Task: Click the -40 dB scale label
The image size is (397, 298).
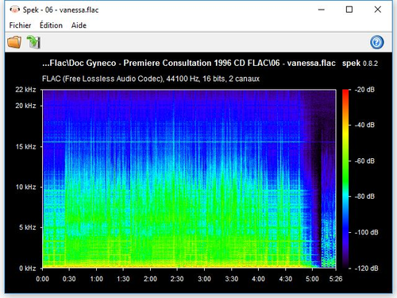Action: pos(364,125)
